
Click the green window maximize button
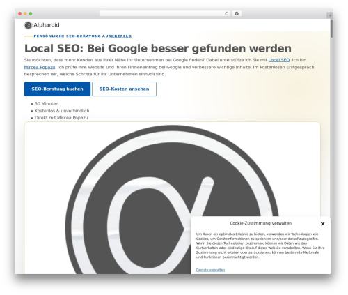pos(31,14)
